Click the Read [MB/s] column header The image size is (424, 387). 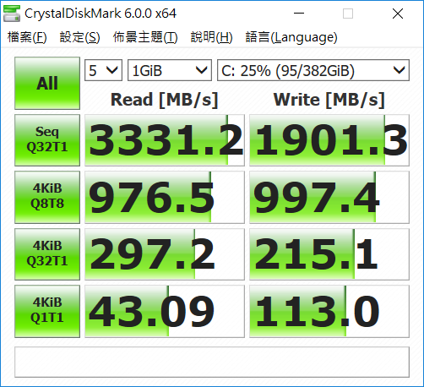(x=165, y=100)
